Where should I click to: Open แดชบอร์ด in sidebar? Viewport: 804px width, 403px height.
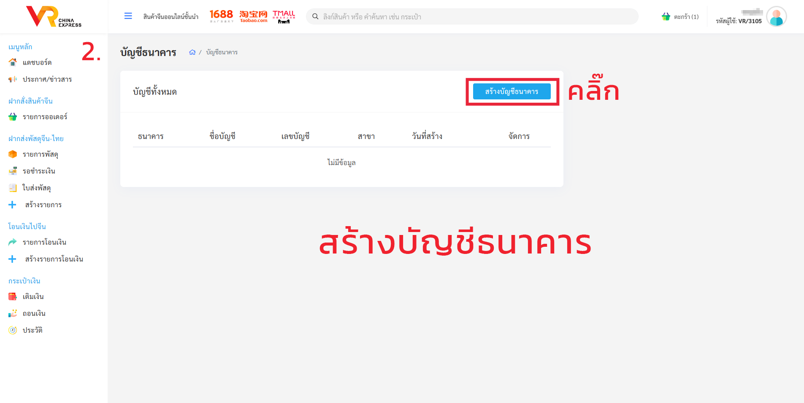pos(37,62)
